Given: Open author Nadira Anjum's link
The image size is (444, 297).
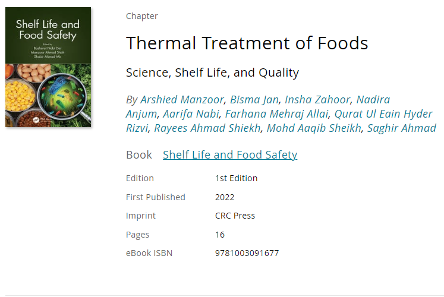Looking at the screenshot, I should click(373, 100).
